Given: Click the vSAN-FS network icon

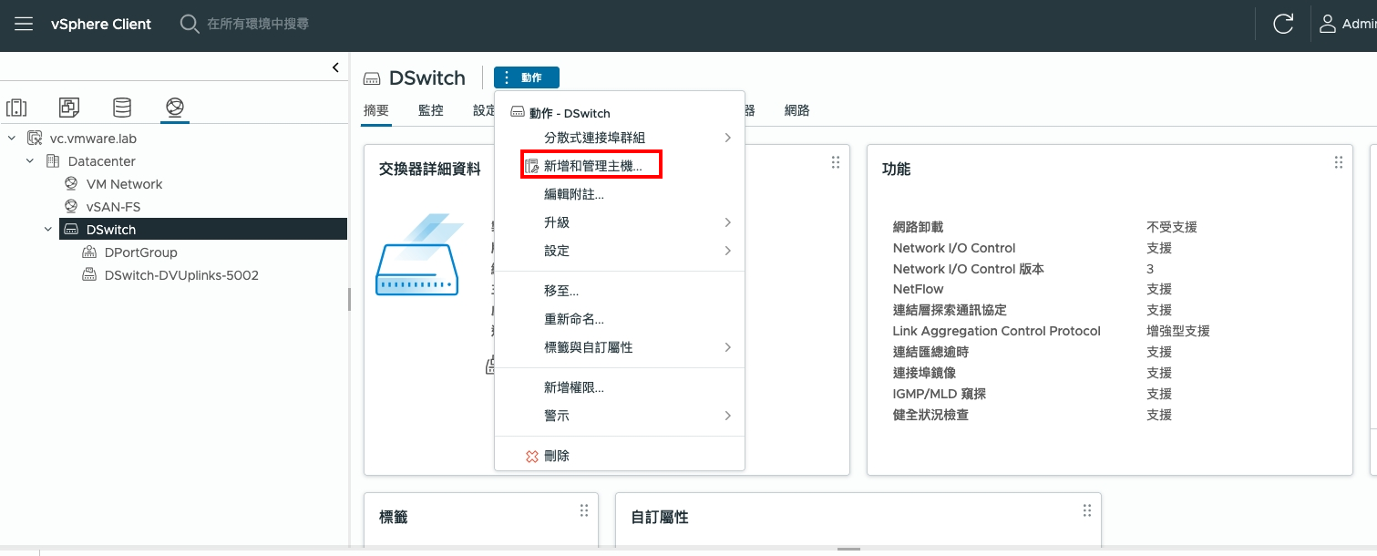Looking at the screenshot, I should [x=71, y=207].
